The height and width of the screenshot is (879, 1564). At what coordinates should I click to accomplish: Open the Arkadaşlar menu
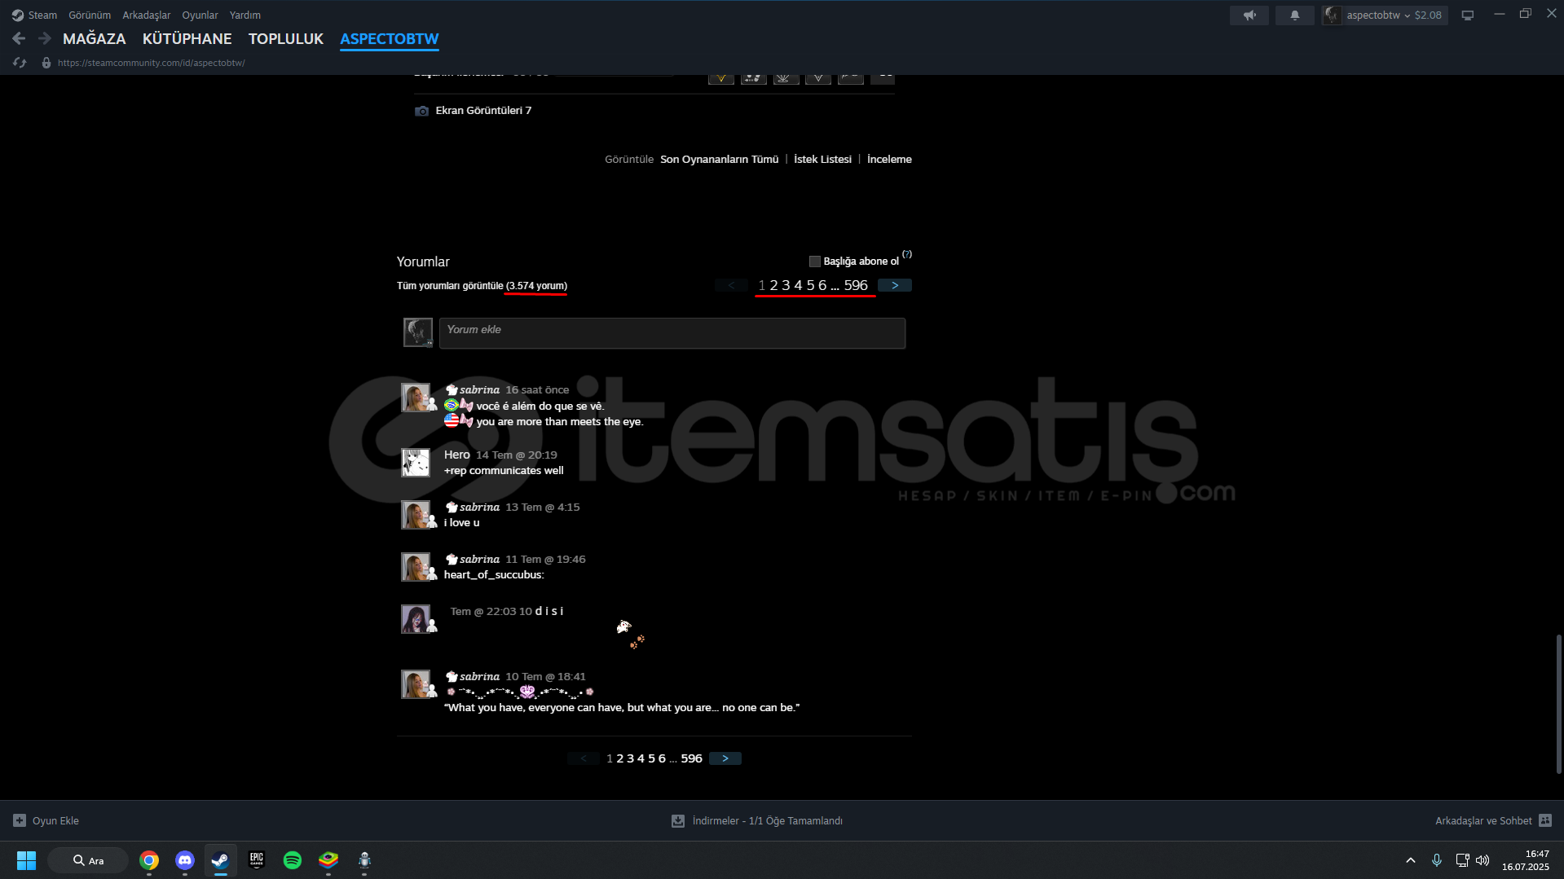coord(147,15)
